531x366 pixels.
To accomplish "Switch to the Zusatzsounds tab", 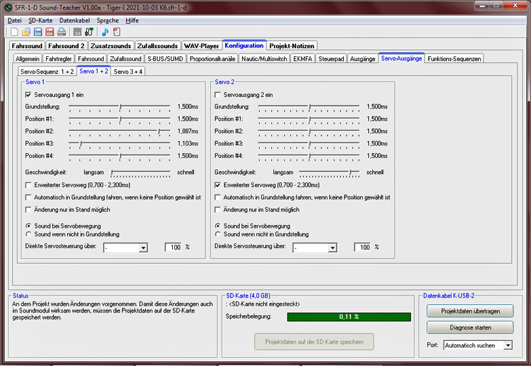I will tap(111, 45).
